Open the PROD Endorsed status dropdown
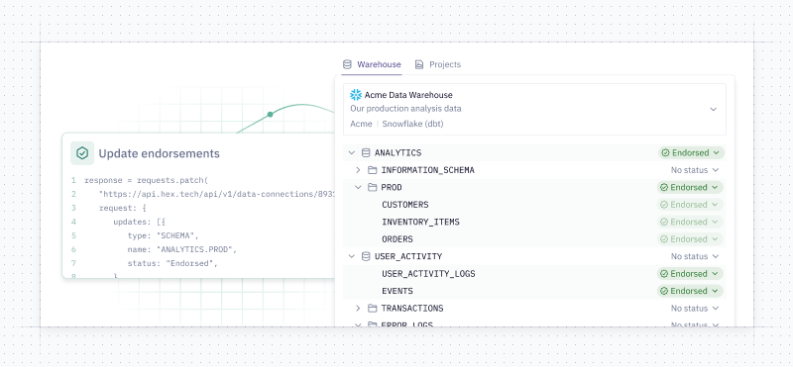793x367 pixels. tap(690, 187)
